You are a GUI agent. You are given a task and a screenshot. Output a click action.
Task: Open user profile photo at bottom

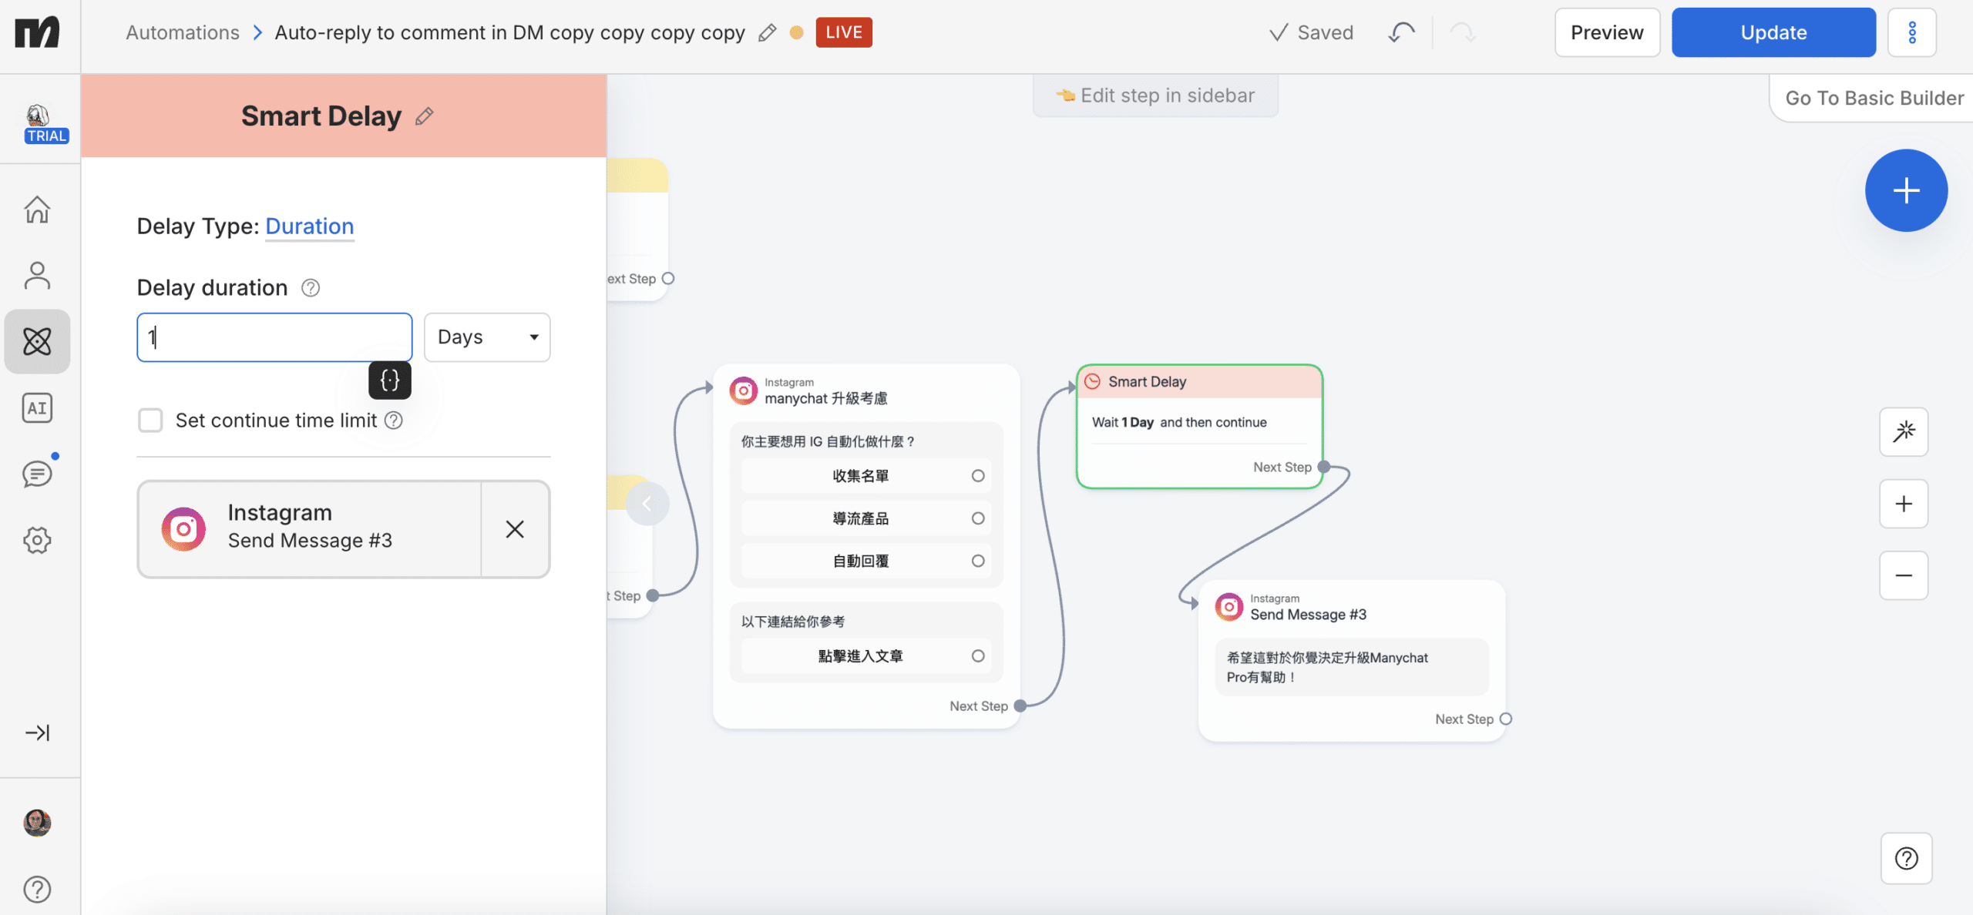[37, 823]
